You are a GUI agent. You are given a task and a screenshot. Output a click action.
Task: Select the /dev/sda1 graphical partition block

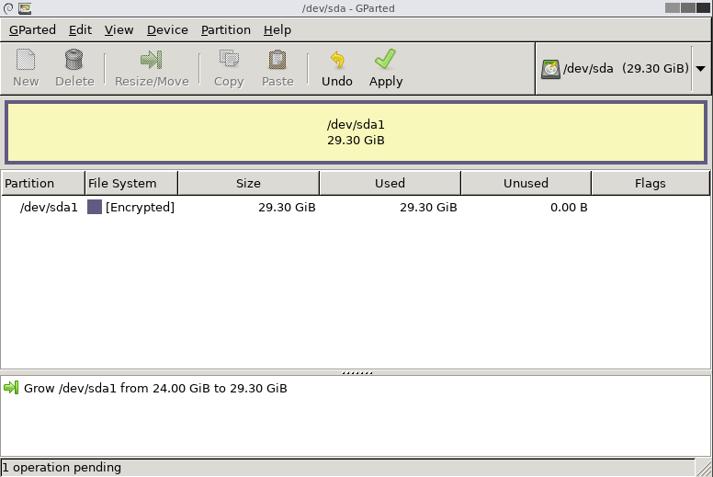(x=356, y=132)
